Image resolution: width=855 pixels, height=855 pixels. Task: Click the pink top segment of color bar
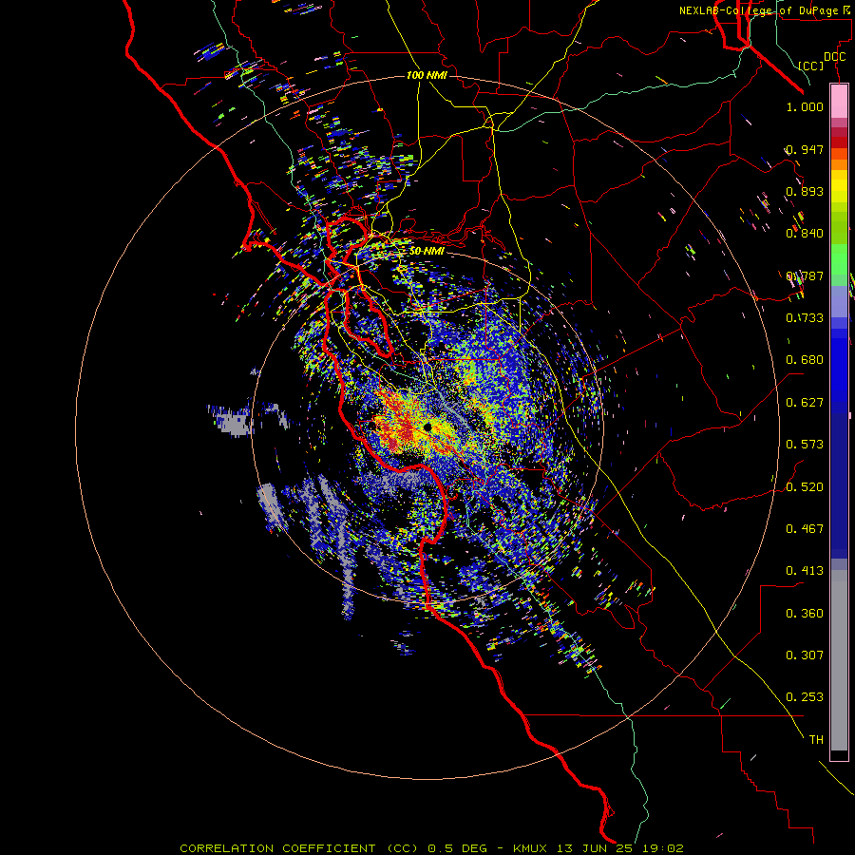839,101
